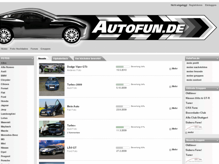This screenshot has height=164, width=219.
Task: Click the Mehr arrow icon for Dodge Viper GT3
Action: 170,69
